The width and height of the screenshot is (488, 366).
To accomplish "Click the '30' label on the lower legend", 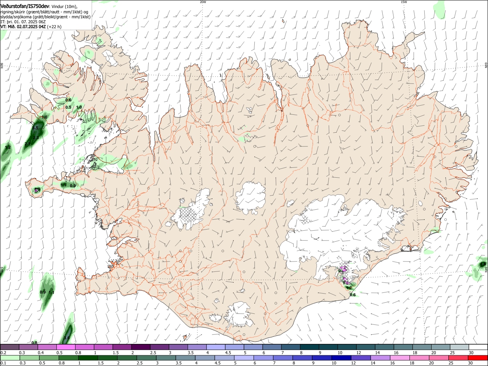I will [471, 363].
